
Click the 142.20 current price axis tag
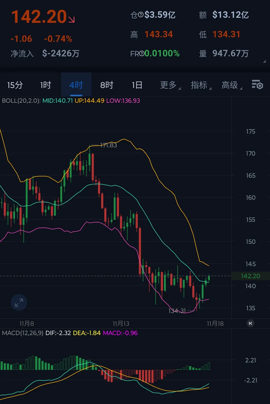(x=250, y=276)
